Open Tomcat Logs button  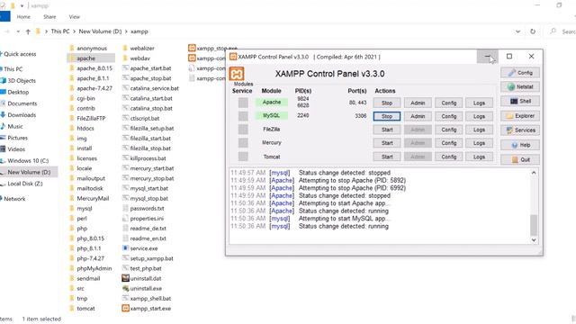pyautogui.click(x=479, y=157)
